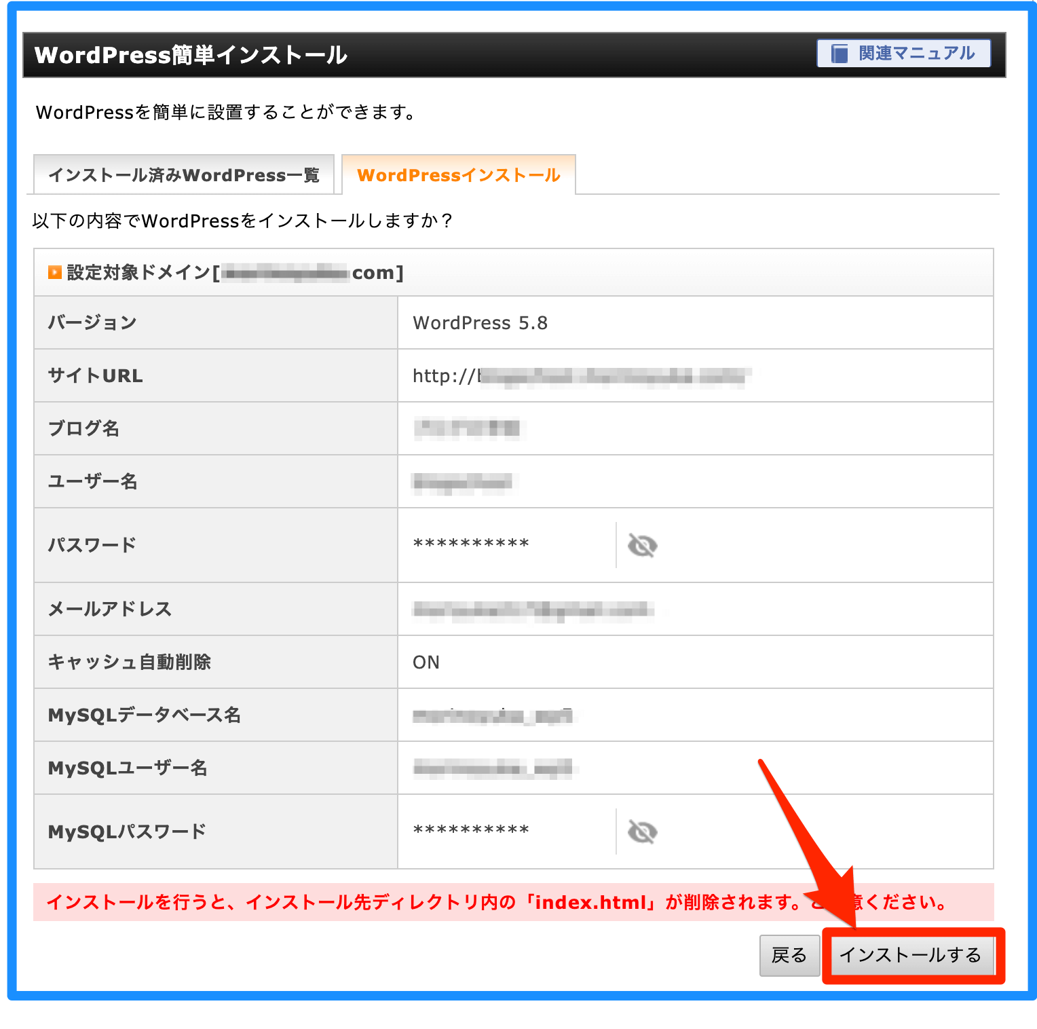This screenshot has width=1037, height=1029.
Task: Select the WordPressインストール tab
Action: tap(459, 174)
